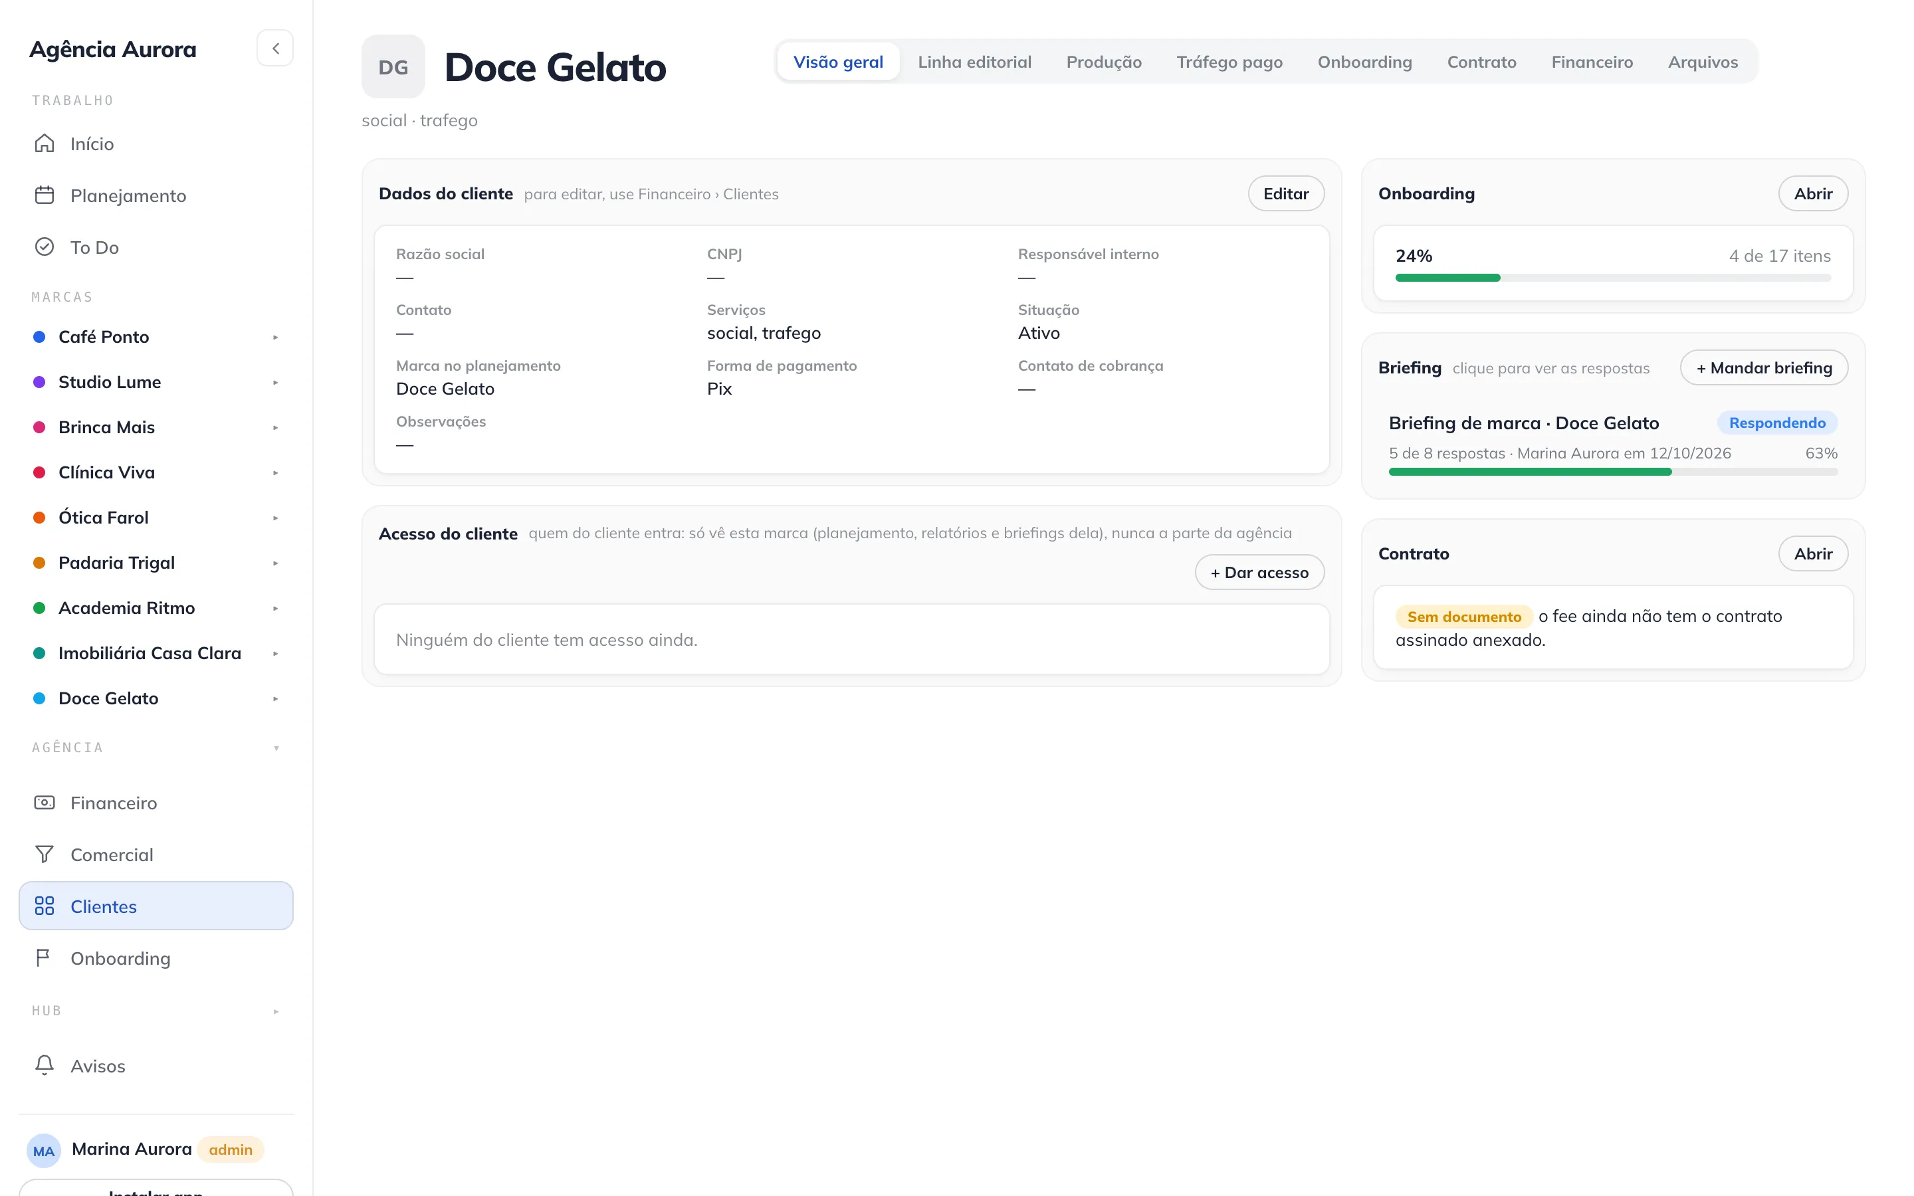Click the Planejamento calendar icon
1914x1196 pixels.
pos(45,195)
